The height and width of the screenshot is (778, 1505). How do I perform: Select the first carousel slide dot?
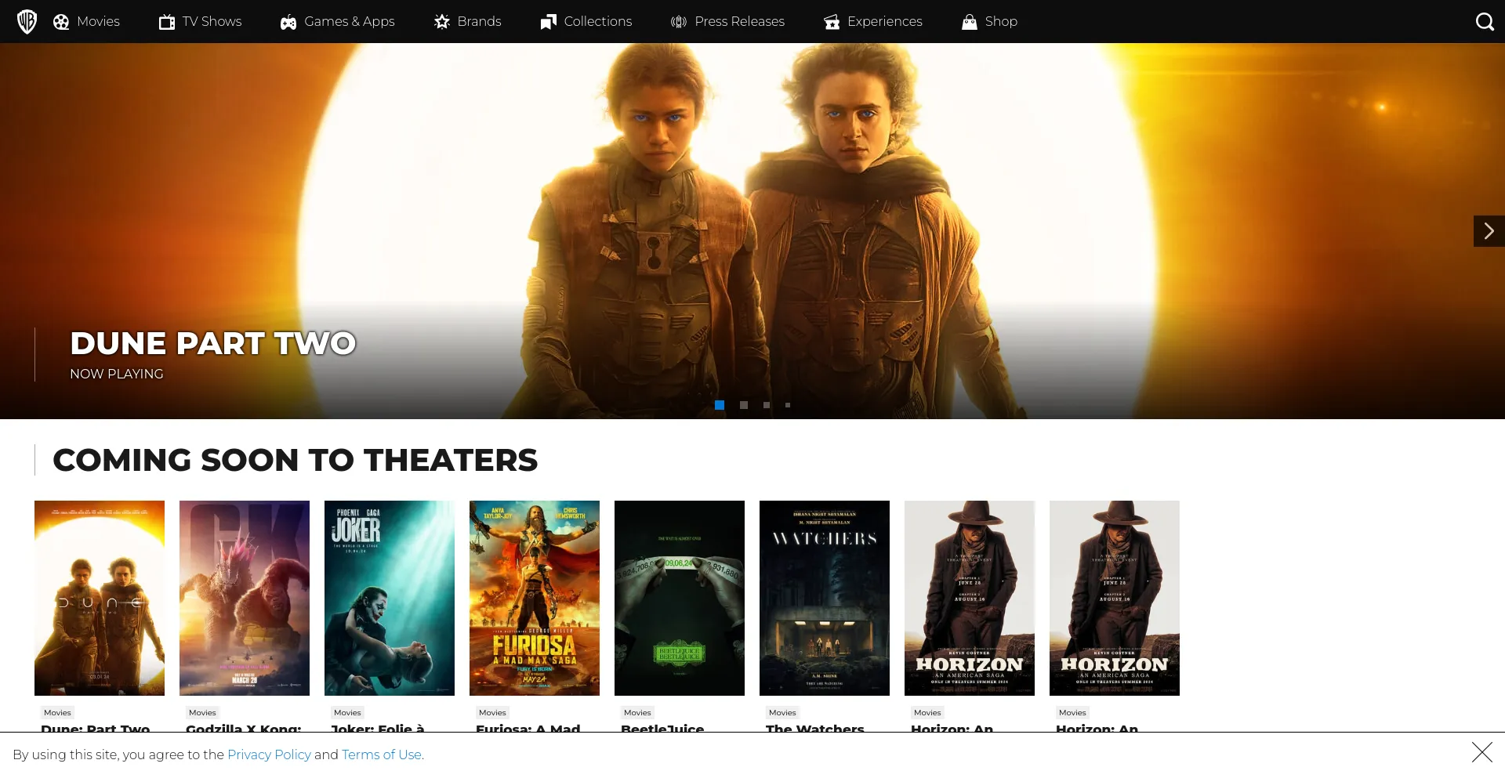tap(720, 405)
